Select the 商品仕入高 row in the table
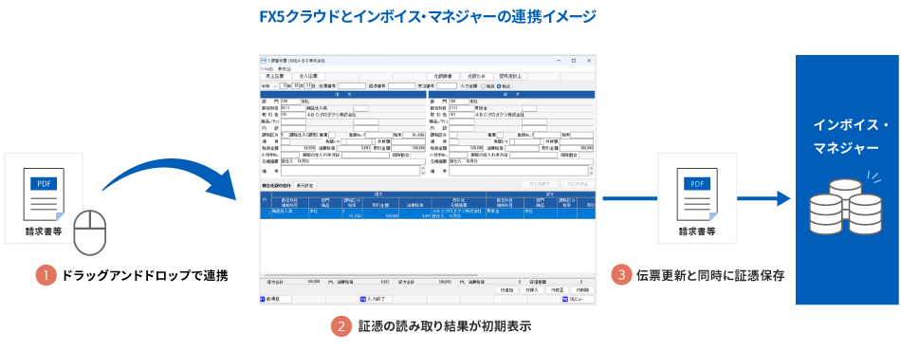 pyautogui.click(x=428, y=213)
